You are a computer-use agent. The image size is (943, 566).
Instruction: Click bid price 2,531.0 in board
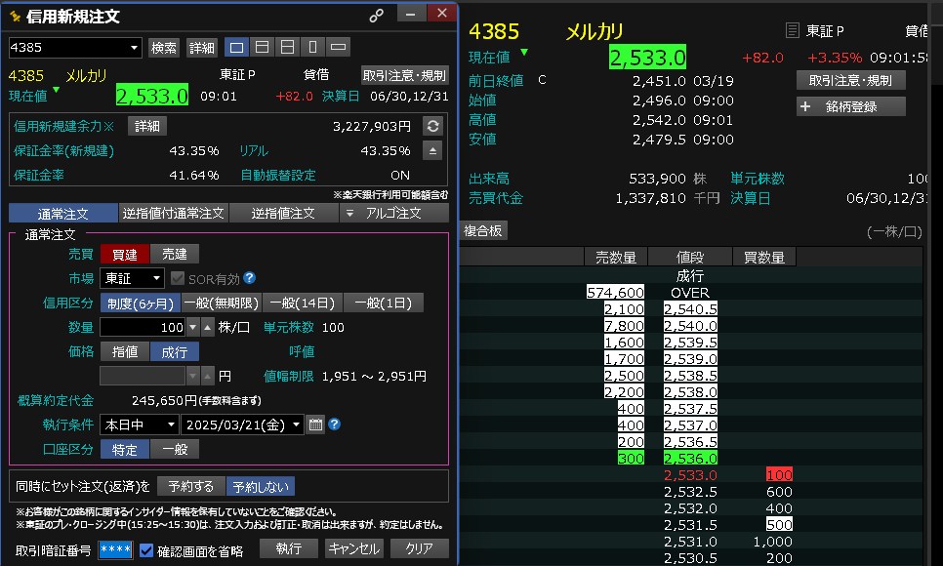click(x=690, y=542)
